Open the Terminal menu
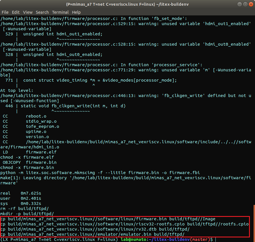The height and width of the screenshot is (242, 255). point(60,12)
